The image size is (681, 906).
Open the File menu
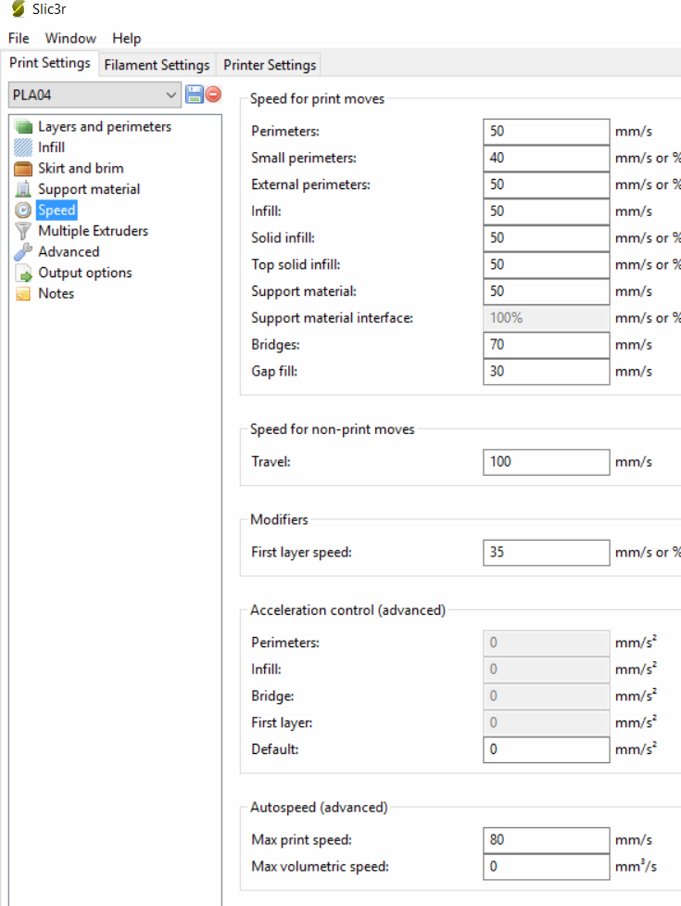click(19, 38)
